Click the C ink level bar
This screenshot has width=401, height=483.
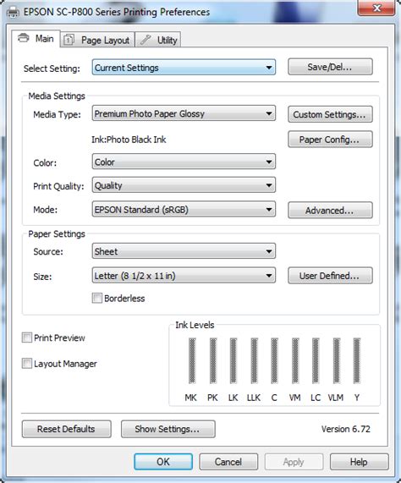(x=274, y=360)
